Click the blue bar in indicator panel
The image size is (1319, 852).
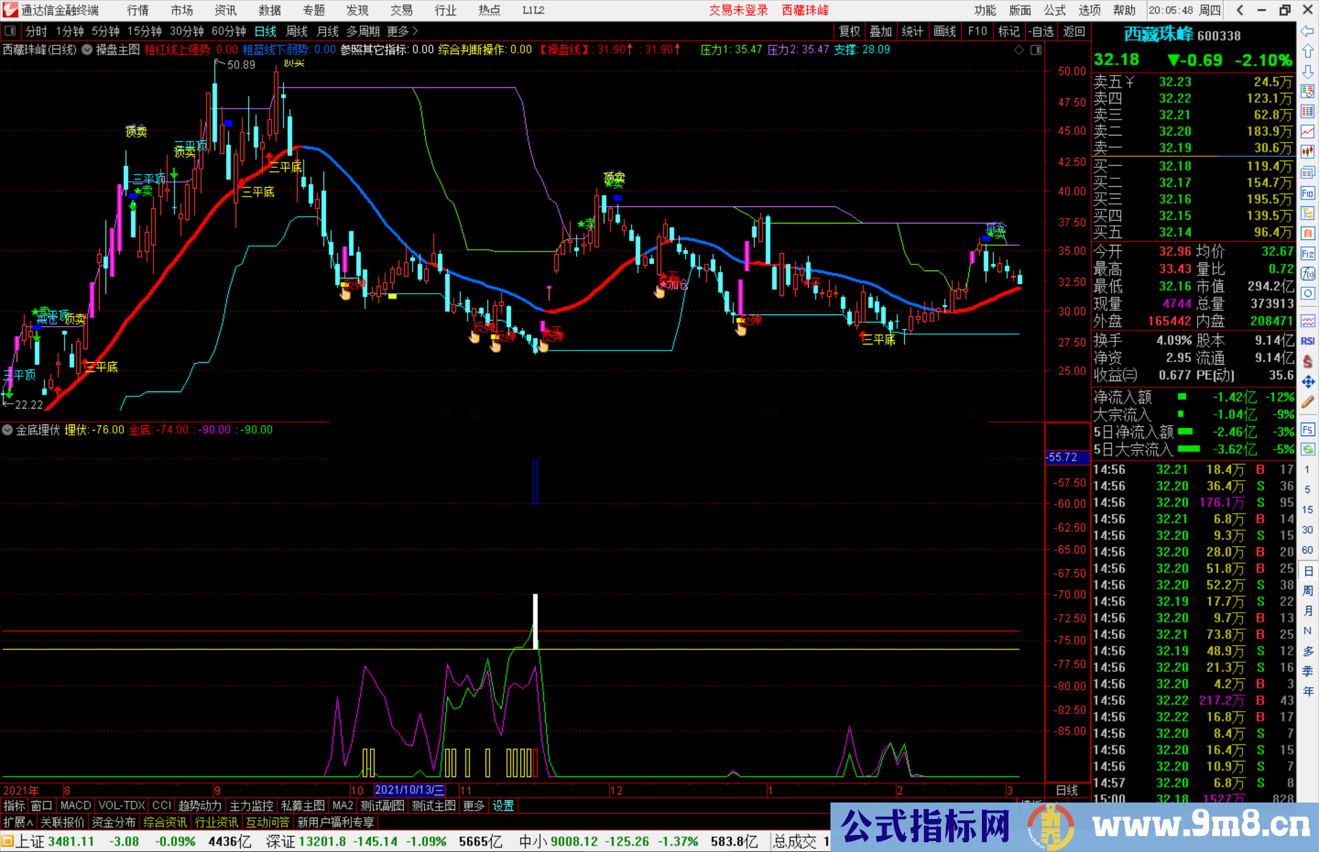click(536, 481)
